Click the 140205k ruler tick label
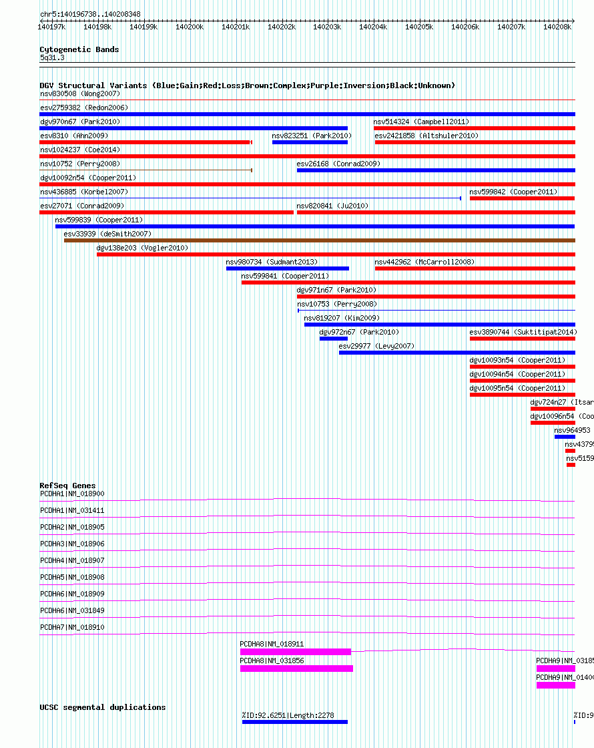The height and width of the screenshot is (748, 594). click(x=420, y=27)
